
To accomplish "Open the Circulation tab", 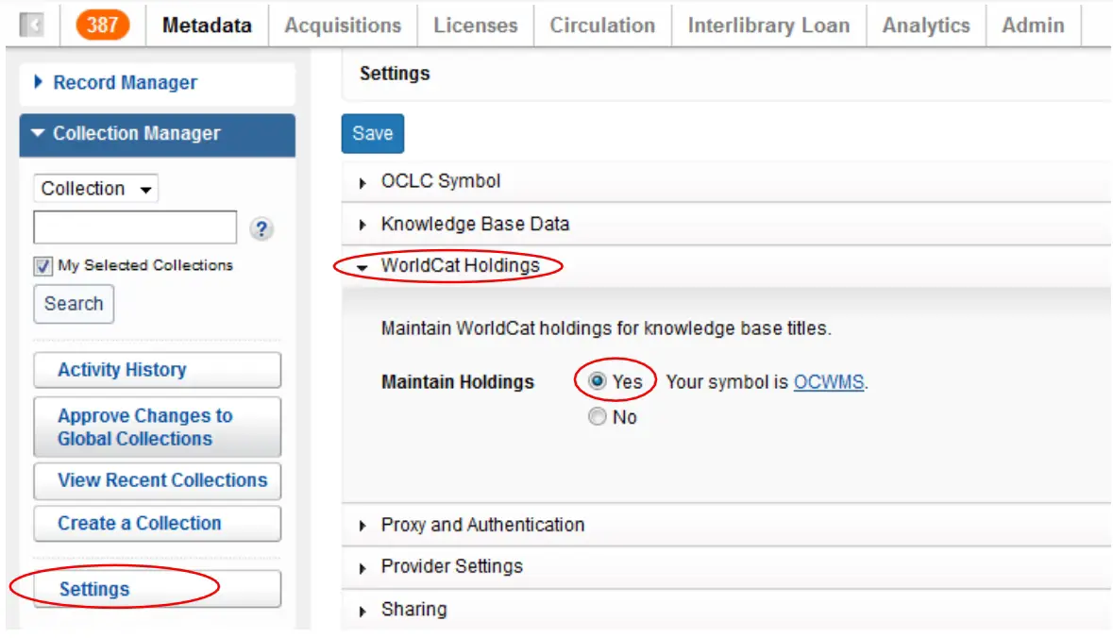I will pyautogui.click(x=602, y=25).
